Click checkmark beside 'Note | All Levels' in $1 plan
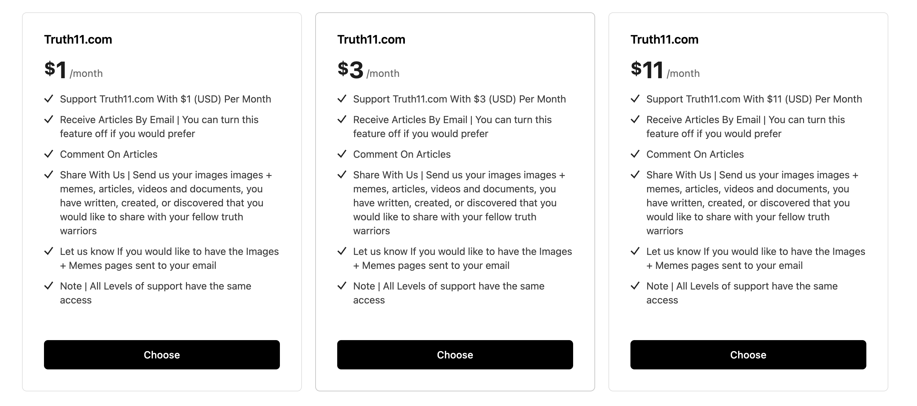The image size is (917, 406). pyautogui.click(x=49, y=286)
